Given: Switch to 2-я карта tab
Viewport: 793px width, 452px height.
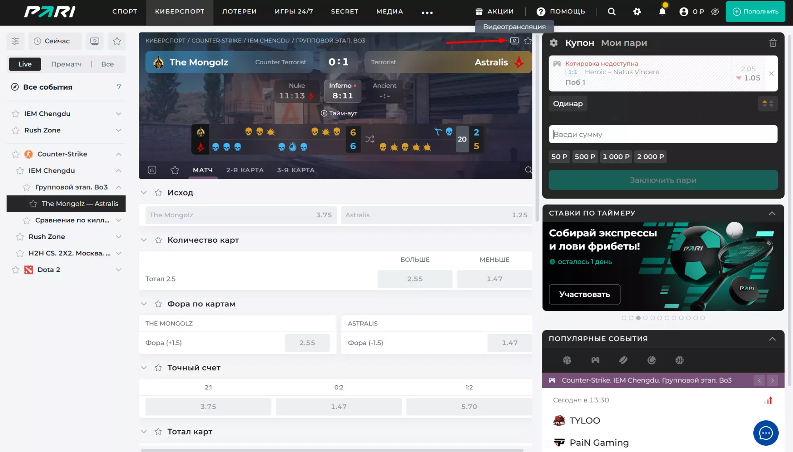Looking at the screenshot, I should pos(245,170).
